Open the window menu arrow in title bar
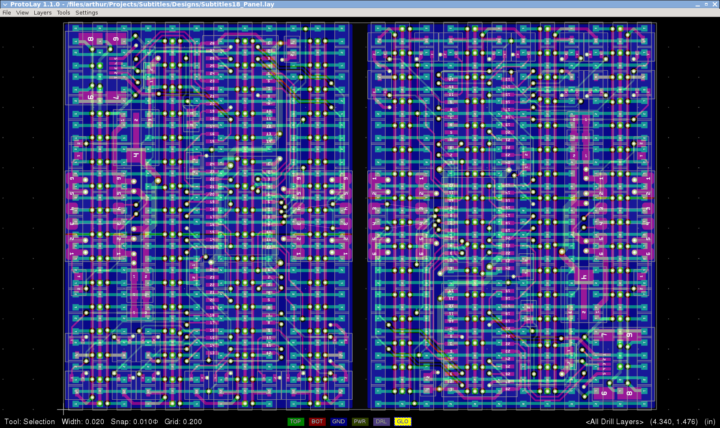 [5, 4]
